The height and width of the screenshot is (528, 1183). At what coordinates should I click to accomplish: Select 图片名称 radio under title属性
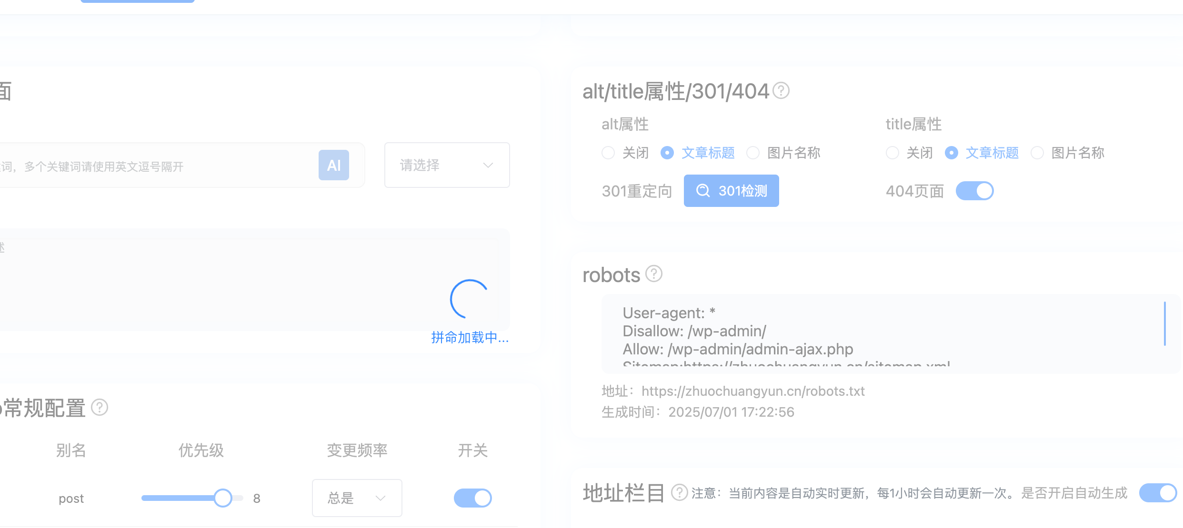1037,153
